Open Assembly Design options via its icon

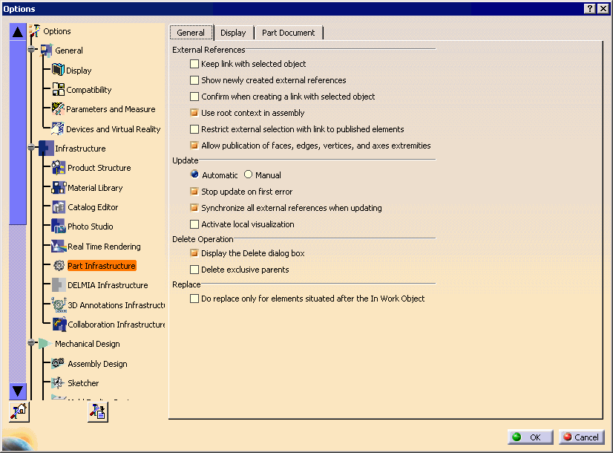pyautogui.click(x=58, y=363)
